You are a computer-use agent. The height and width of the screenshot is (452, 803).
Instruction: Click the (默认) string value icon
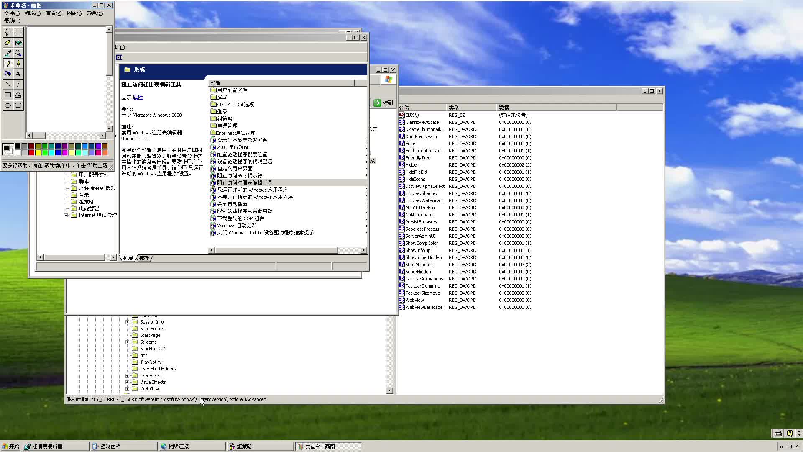401,115
